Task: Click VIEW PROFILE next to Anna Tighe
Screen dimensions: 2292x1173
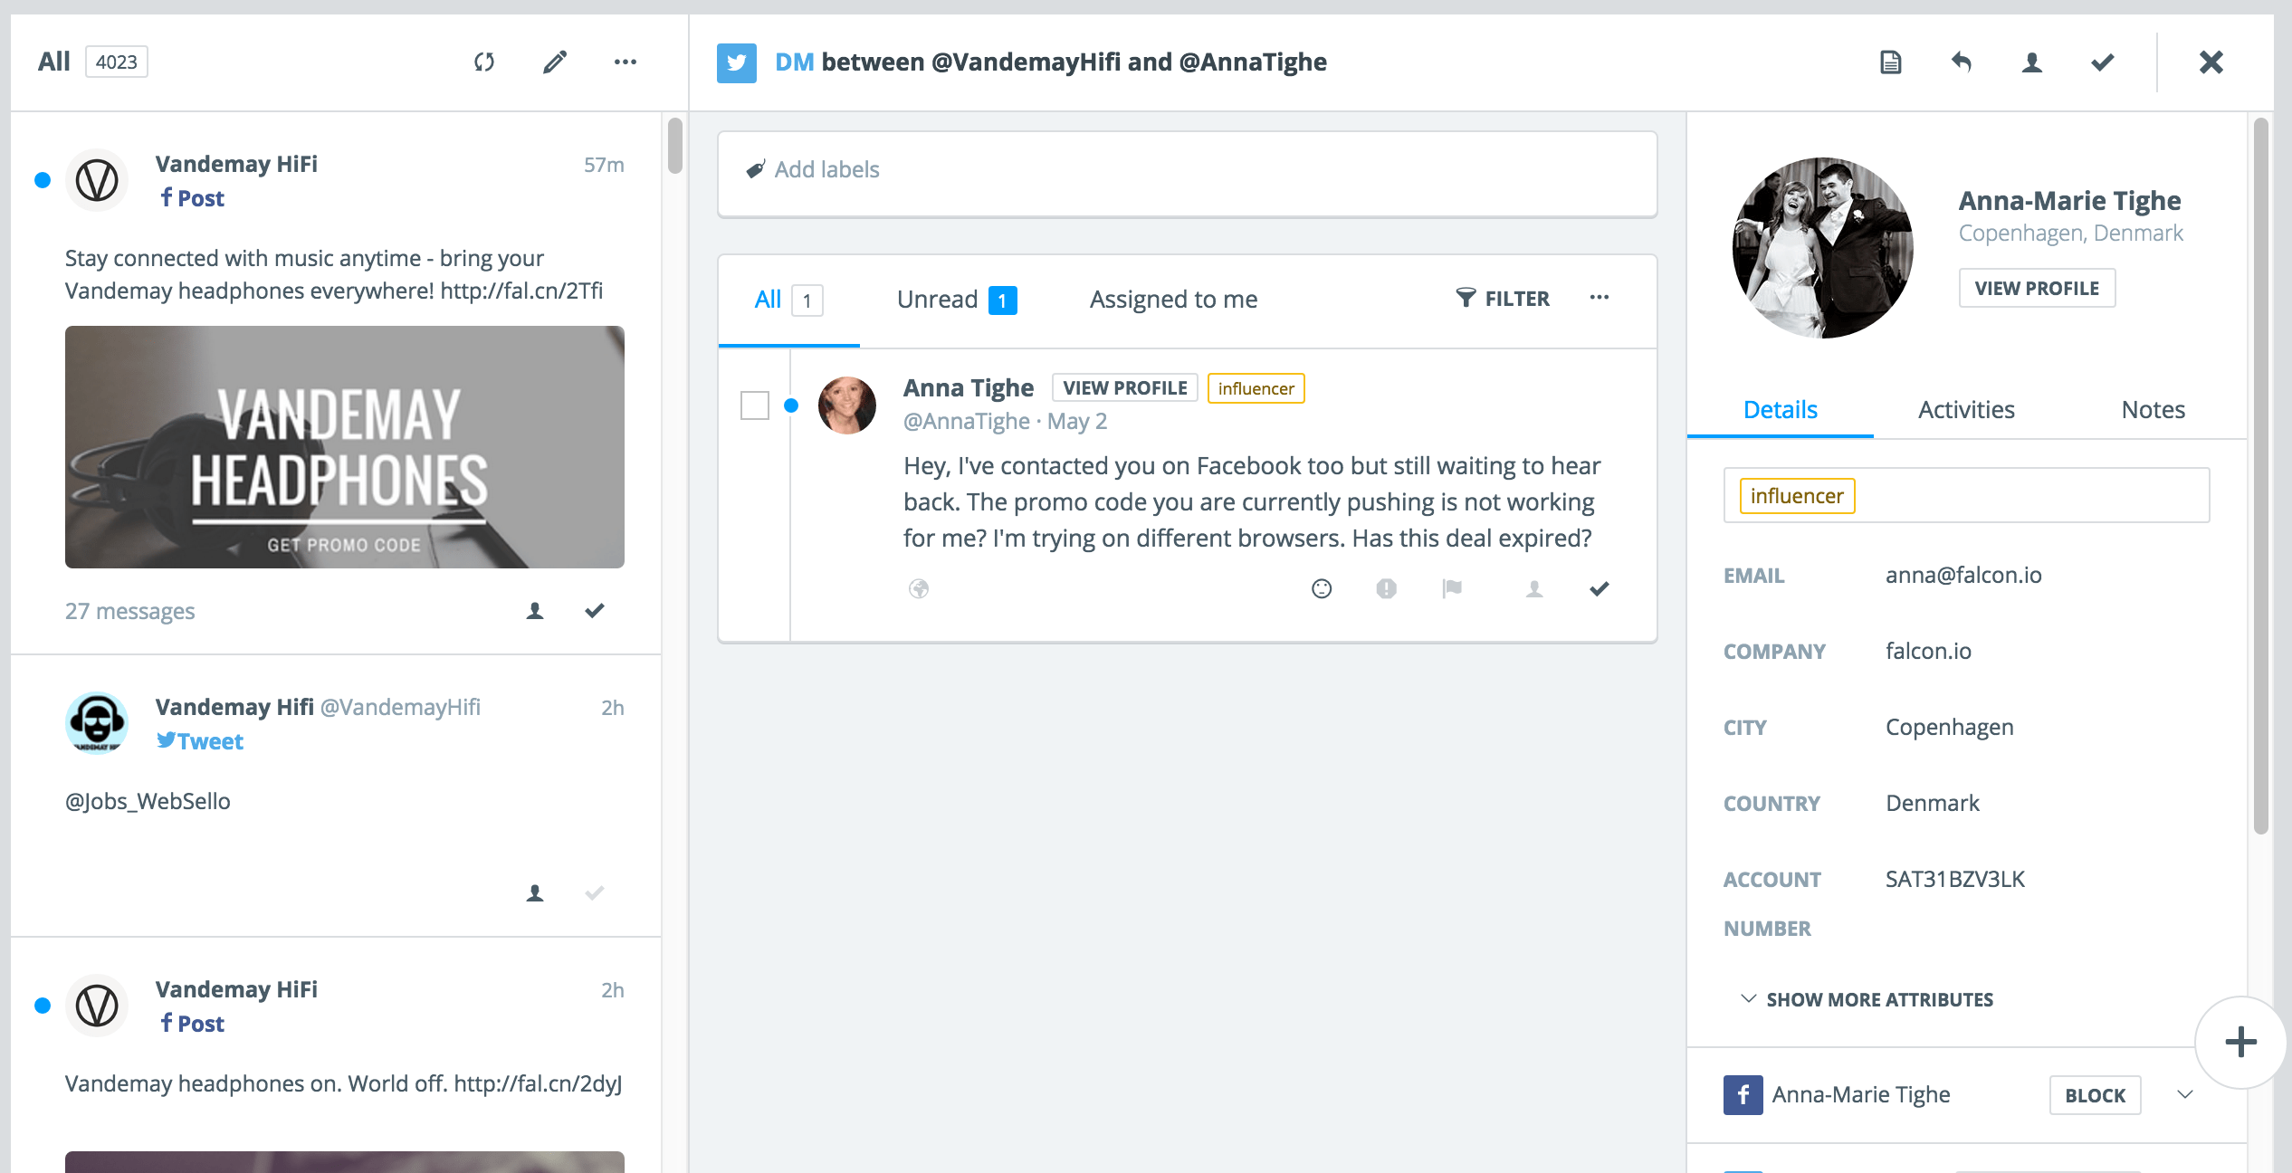Action: click(x=1124, y=388)
